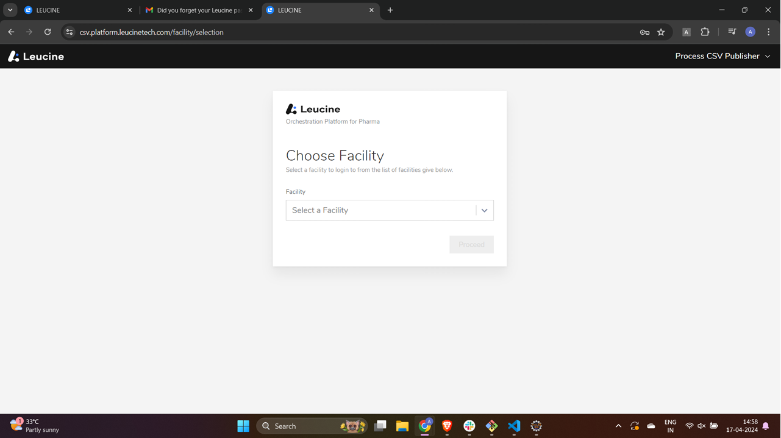Open the tab search dropdown arrow
Screen dimensions: 781x438
click(x=10, y=10)
